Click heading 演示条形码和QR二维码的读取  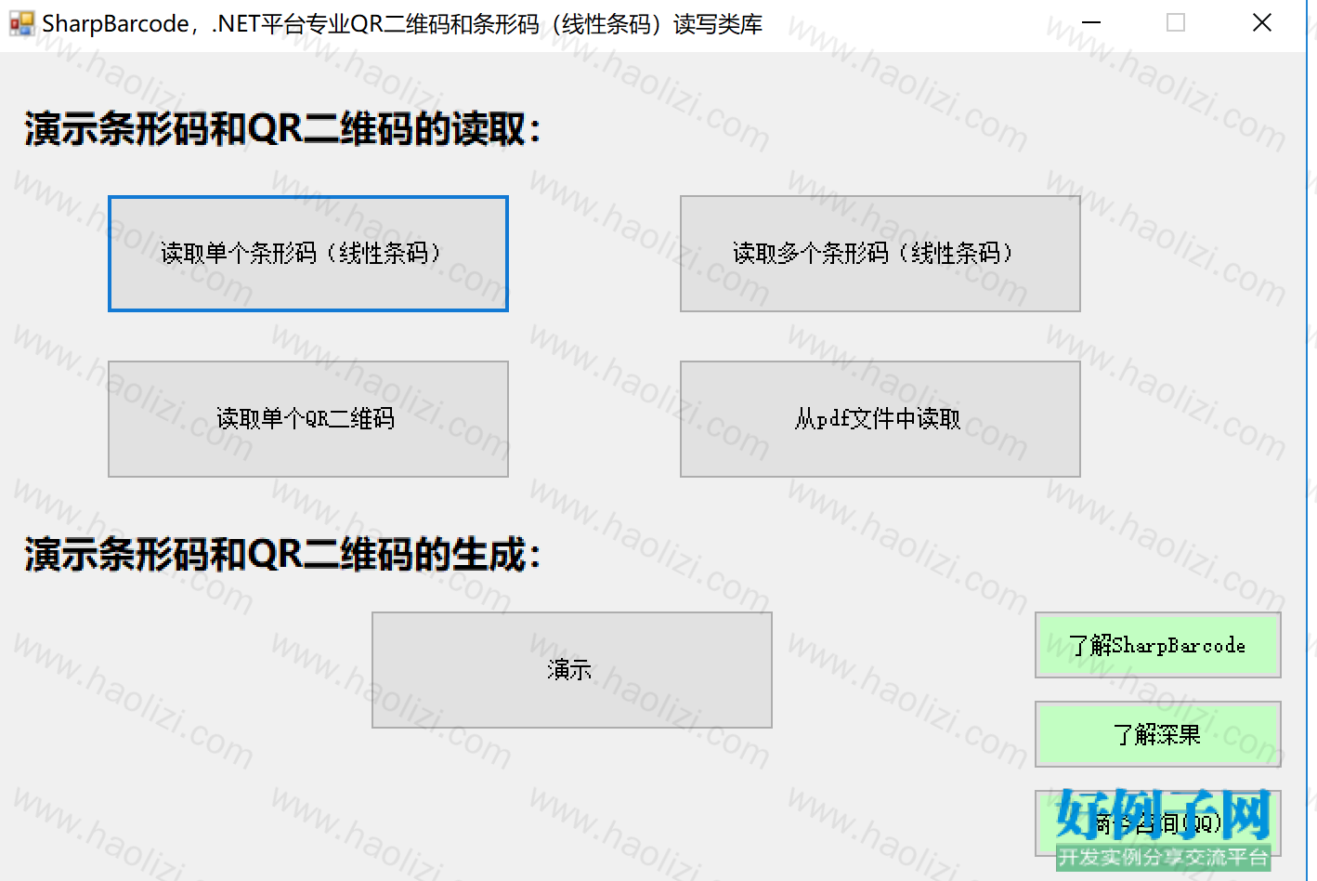pyautogui.click(x=282, y=129)
